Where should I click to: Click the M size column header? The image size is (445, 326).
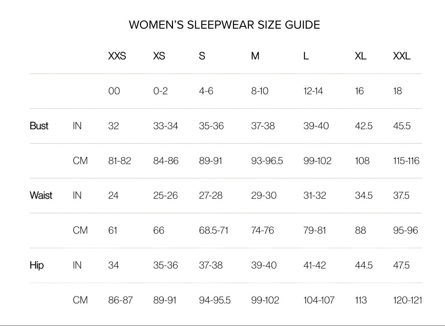tap(255, 56)
